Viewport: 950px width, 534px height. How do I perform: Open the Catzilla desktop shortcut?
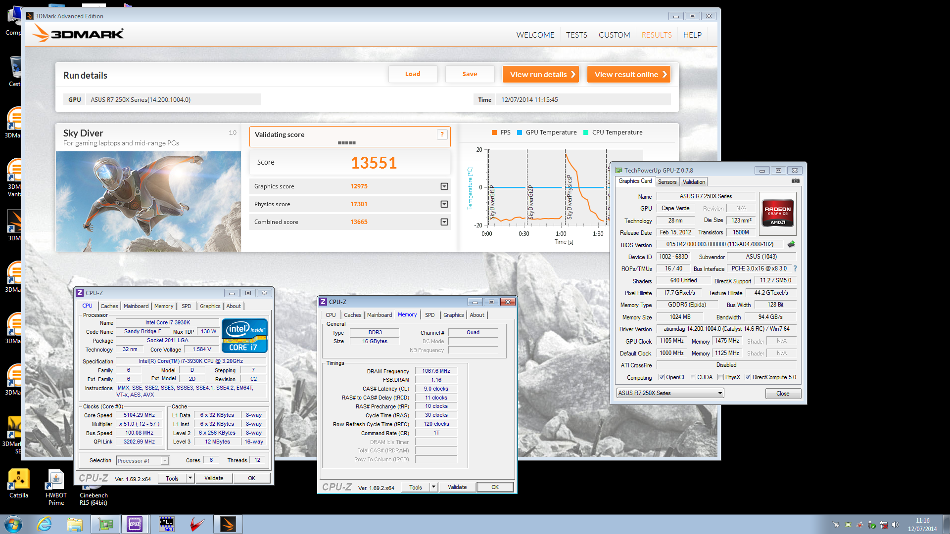point(19,484)
